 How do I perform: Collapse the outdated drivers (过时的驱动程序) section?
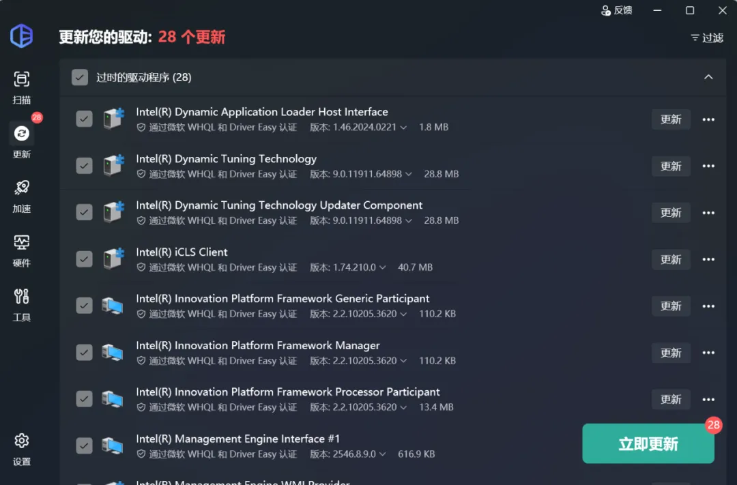708,77
